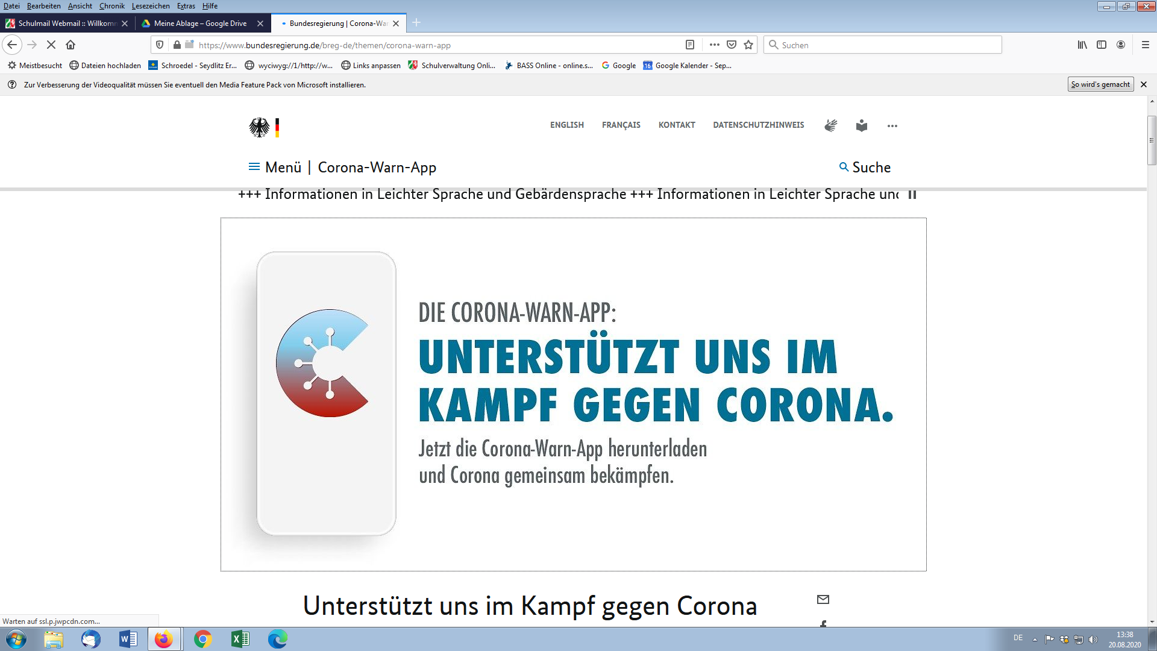1157x651 pixels.
Task: Stop loading the page
Action: 51,45
